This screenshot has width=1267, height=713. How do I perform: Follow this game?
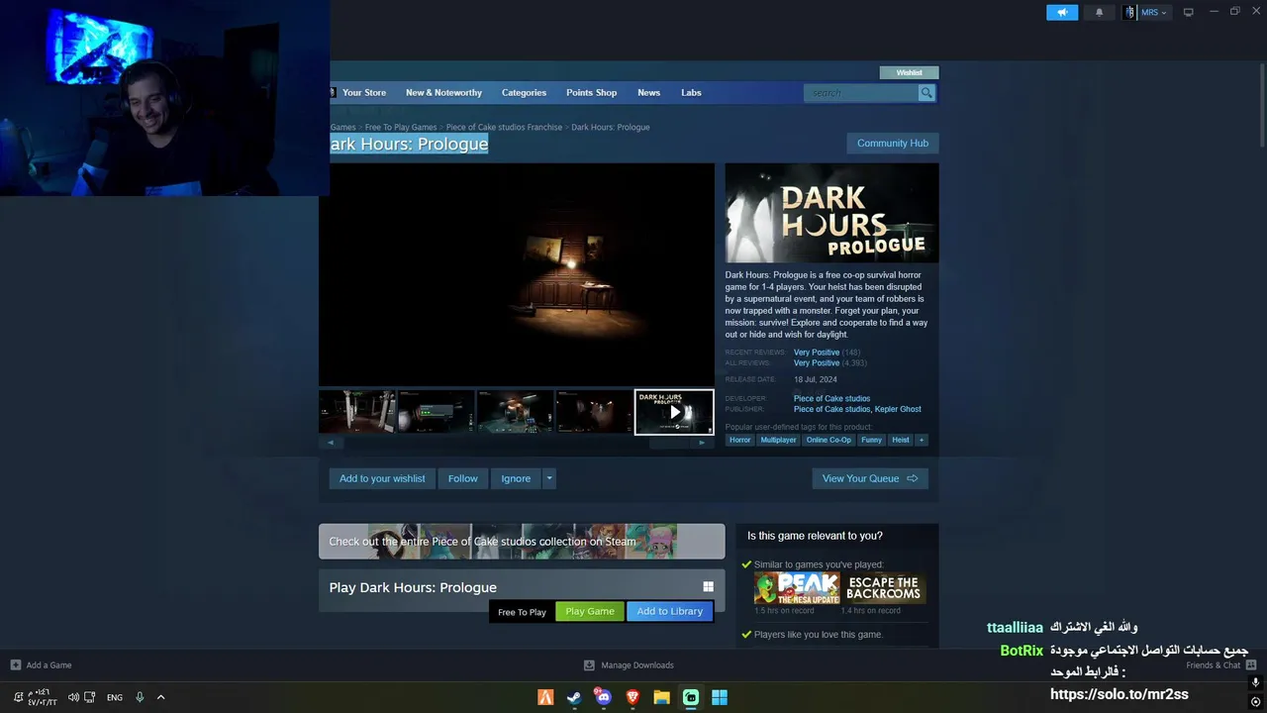(x=462, y=478)
